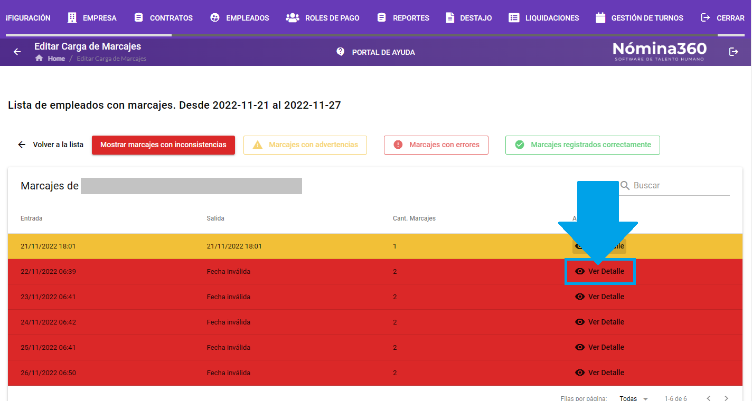Sort by Cant. Marcajes column header

coord(414,218)
